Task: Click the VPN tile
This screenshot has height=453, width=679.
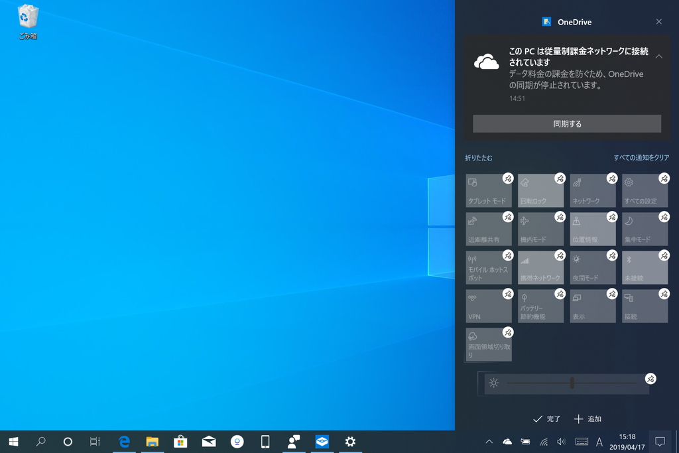Action: pyautogui.click(x=489, y=306)
